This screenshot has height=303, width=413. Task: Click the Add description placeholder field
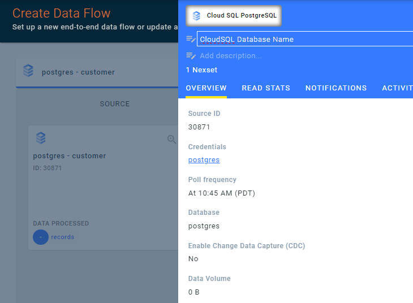230,56
